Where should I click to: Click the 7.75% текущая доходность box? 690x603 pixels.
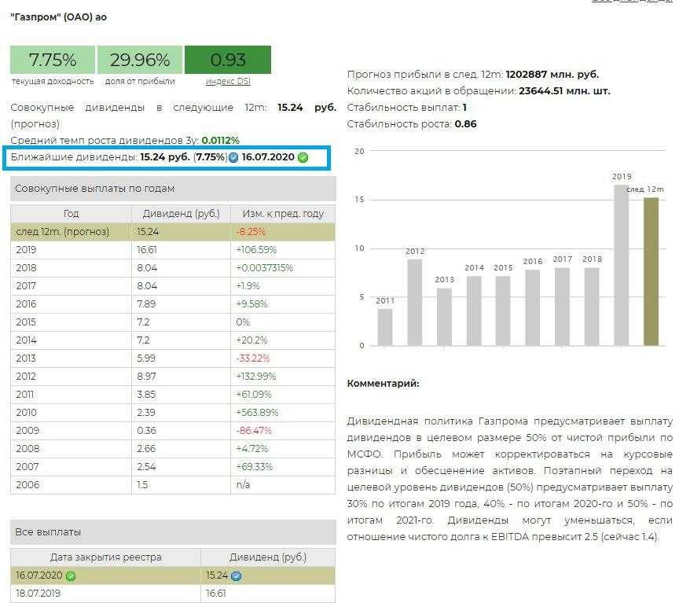point(53,60)
